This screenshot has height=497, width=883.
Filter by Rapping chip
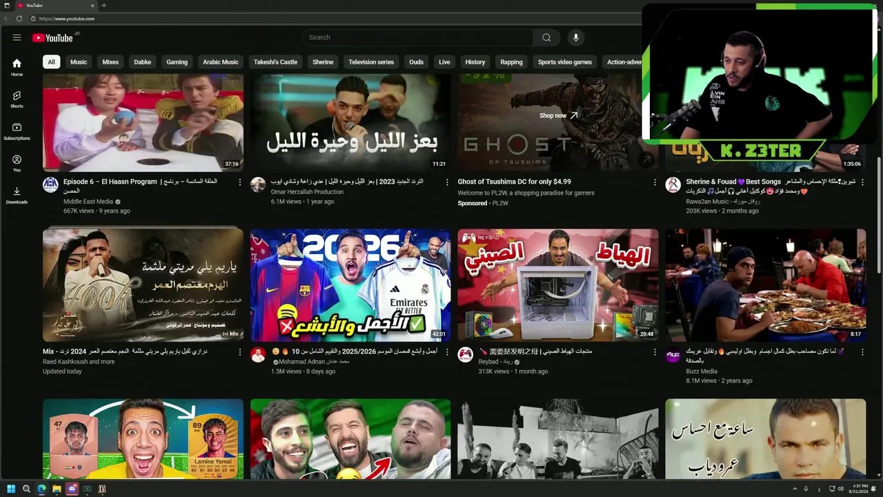click(x=511, y=62)
